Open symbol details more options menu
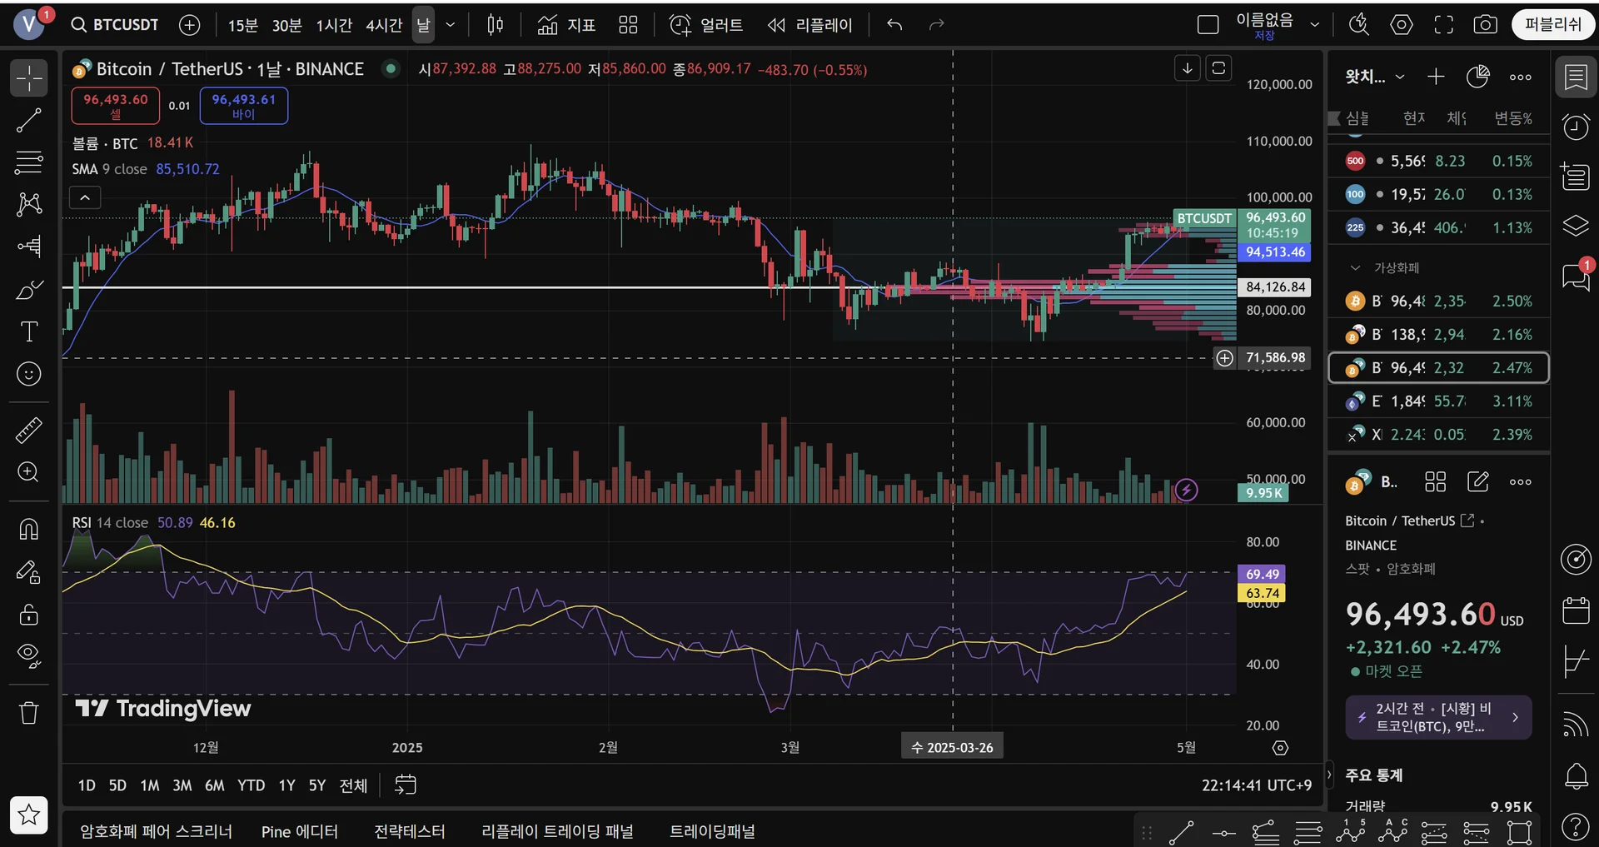 pyautogui.click(x=1521, y=481)
